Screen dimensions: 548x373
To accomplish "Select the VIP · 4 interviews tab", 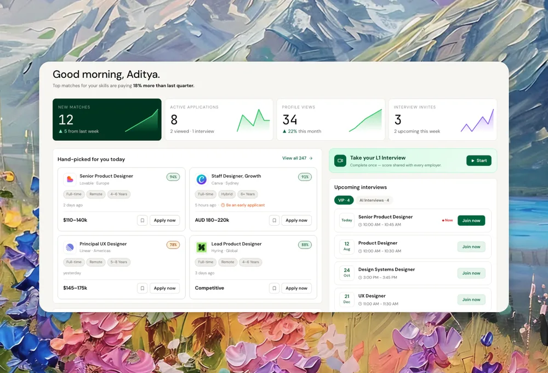I will pyautogui.click(x=344, y=200).
